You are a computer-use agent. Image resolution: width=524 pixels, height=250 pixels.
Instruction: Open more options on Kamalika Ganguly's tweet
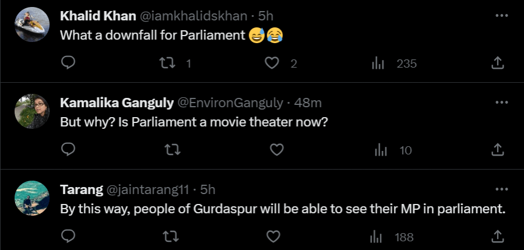pyautogui.click(x=501, y=103)
